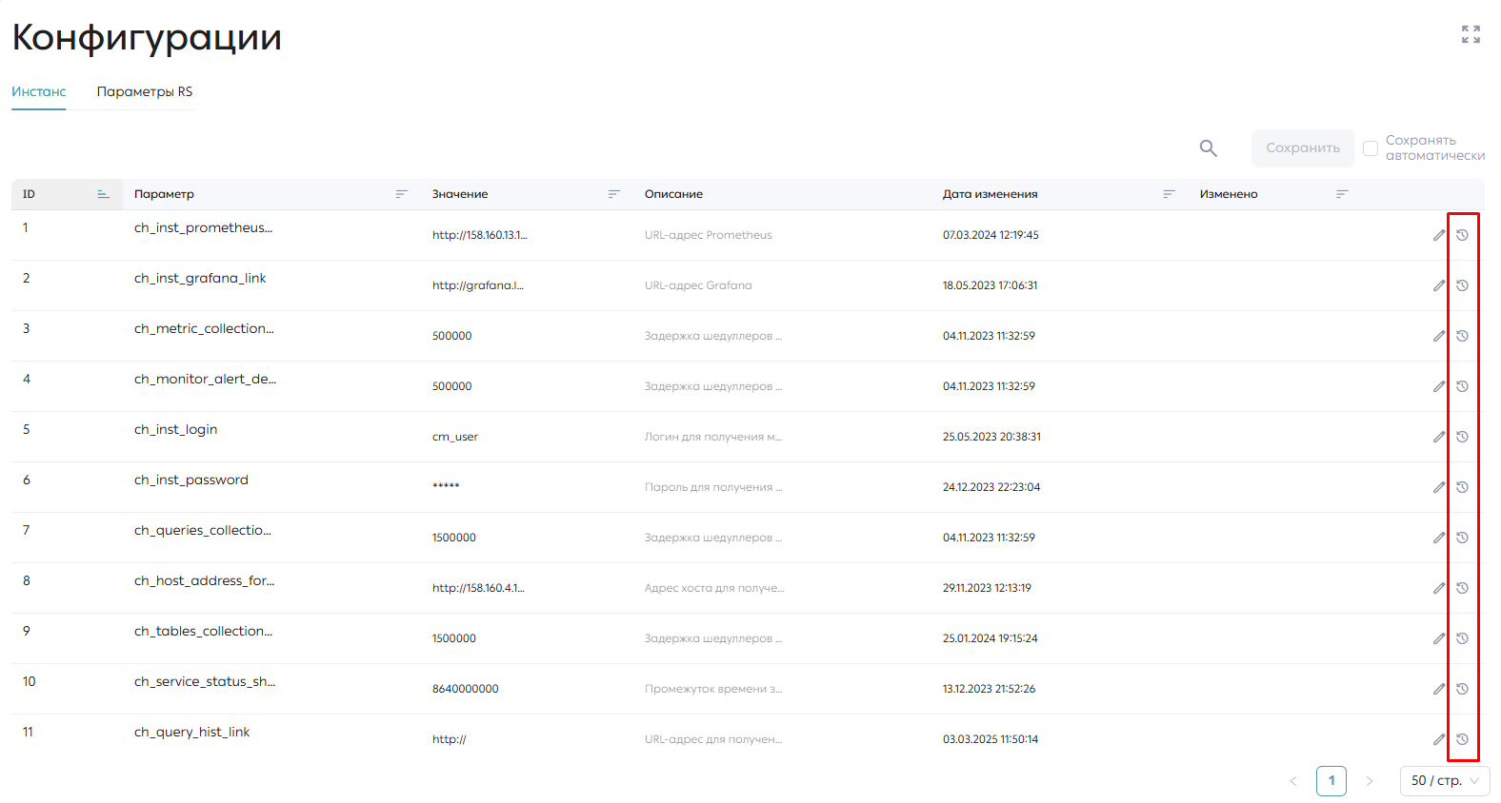This screenshot has width=1501, height=803.
Task: Open the search magnifier icon
Action: 1208,148
